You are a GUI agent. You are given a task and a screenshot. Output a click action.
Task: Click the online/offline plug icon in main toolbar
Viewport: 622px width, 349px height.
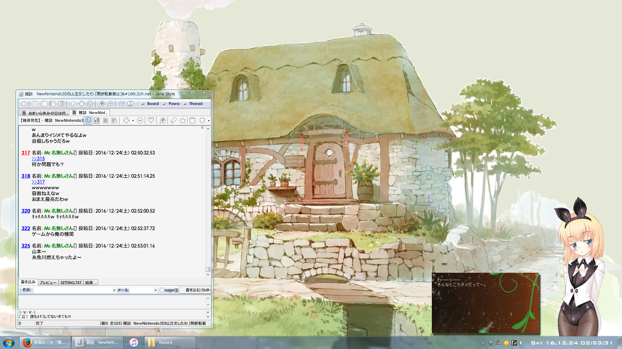(x=24, y=104)
